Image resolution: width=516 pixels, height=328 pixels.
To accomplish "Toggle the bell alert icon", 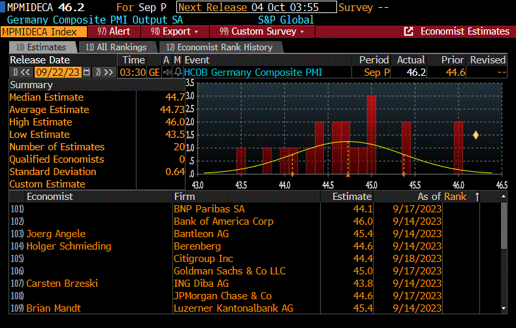I will pos(178,72).
